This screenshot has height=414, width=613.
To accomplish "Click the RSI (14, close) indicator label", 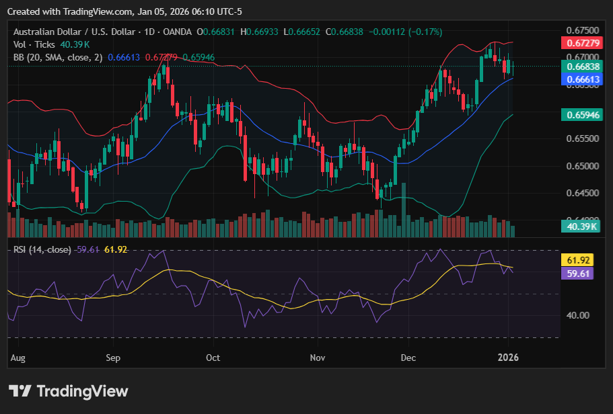I will [x=42, y=249].
